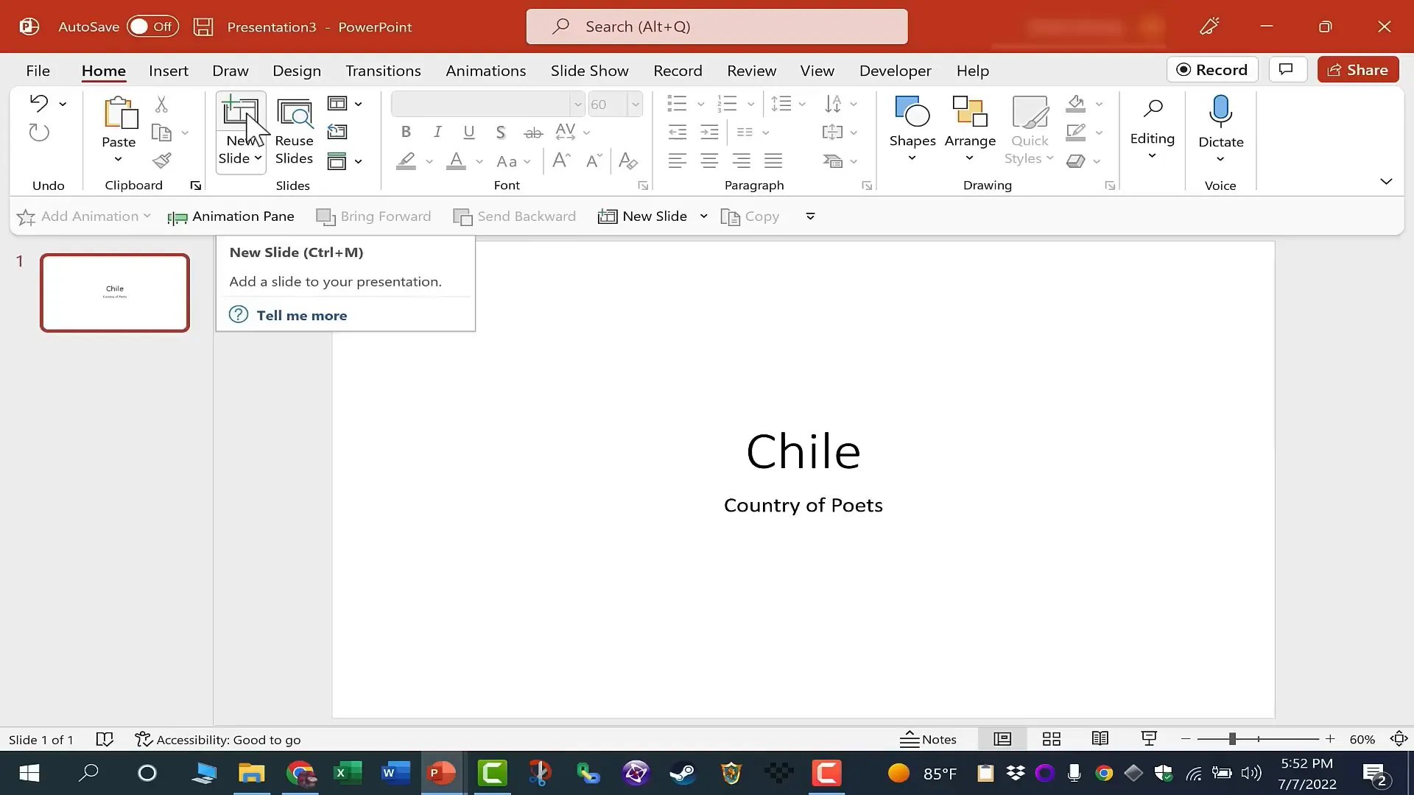Click the zoom slider handle
The image size is (1414, 795).
(x=1231, y=739)
